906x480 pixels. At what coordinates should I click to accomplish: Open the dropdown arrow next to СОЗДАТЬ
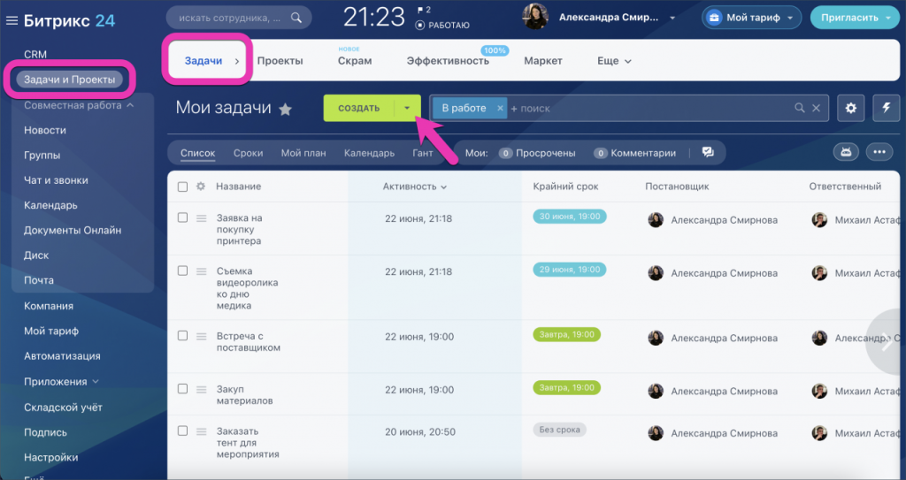[407, 108]
